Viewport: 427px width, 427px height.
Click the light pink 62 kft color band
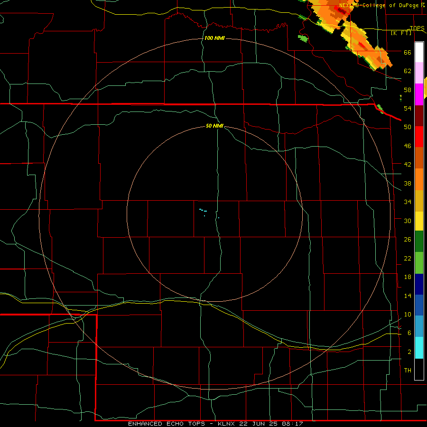[419, 73]
